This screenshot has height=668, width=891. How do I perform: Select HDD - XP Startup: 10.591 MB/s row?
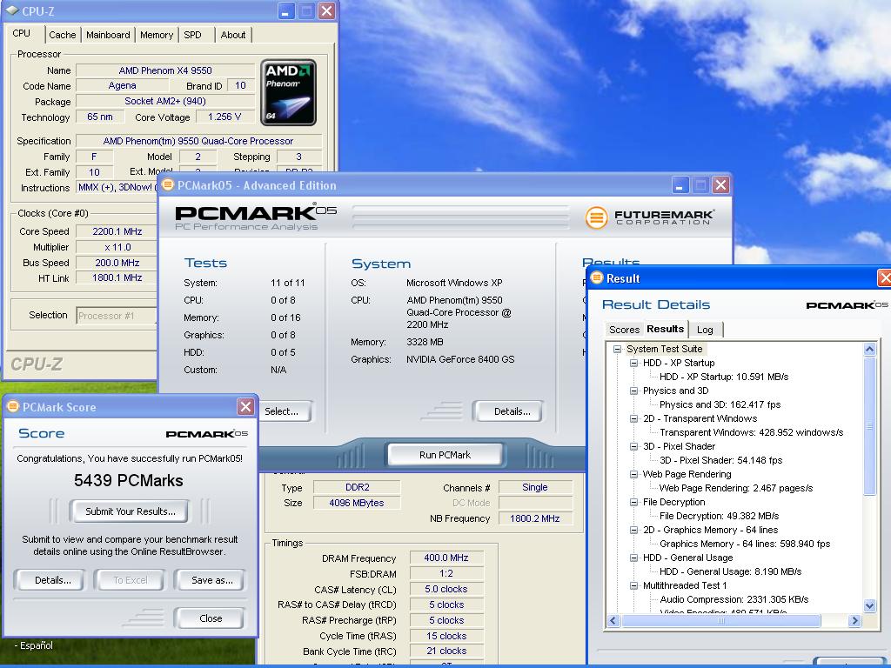click(723, 377)
